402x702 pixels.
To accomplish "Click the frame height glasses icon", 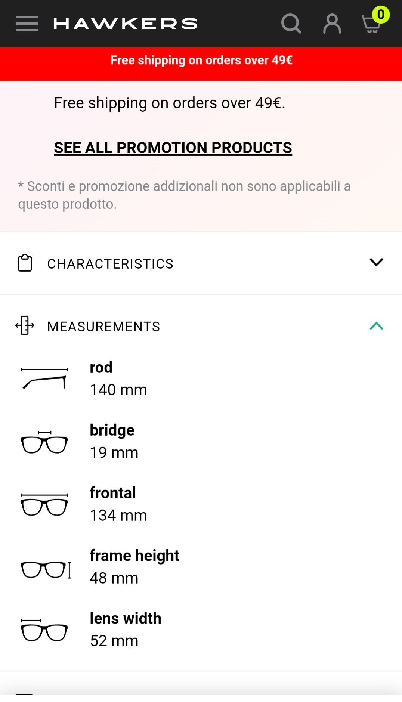I will [x=46, y=570].
